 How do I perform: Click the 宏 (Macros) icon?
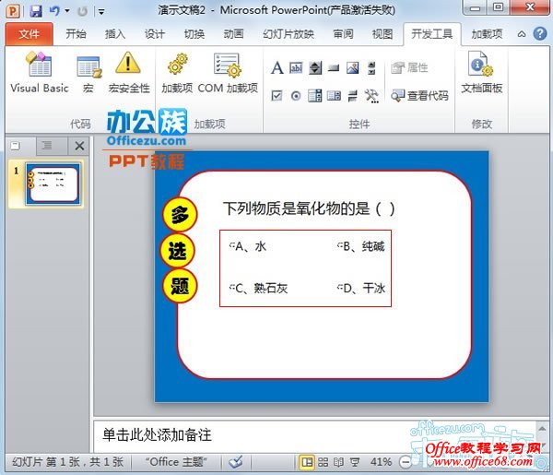click(88, 73)
